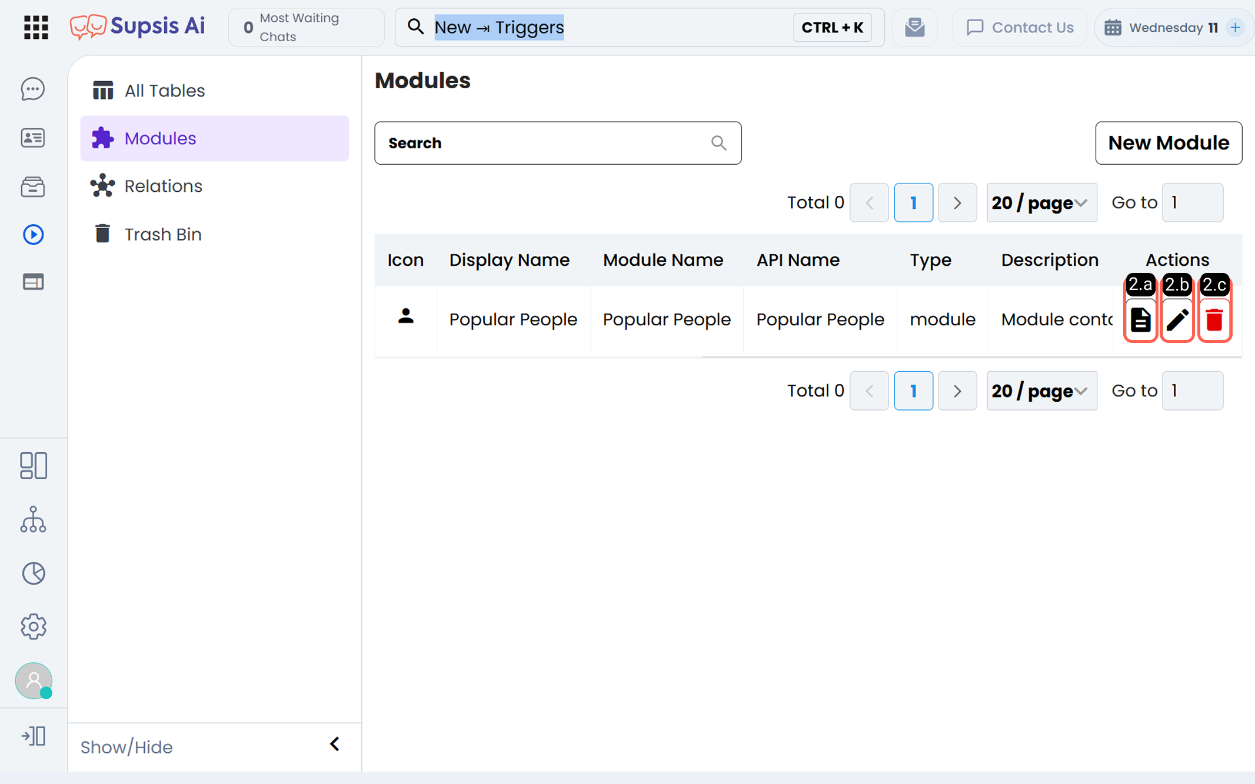Open the apps grid menu

[36, 27]
